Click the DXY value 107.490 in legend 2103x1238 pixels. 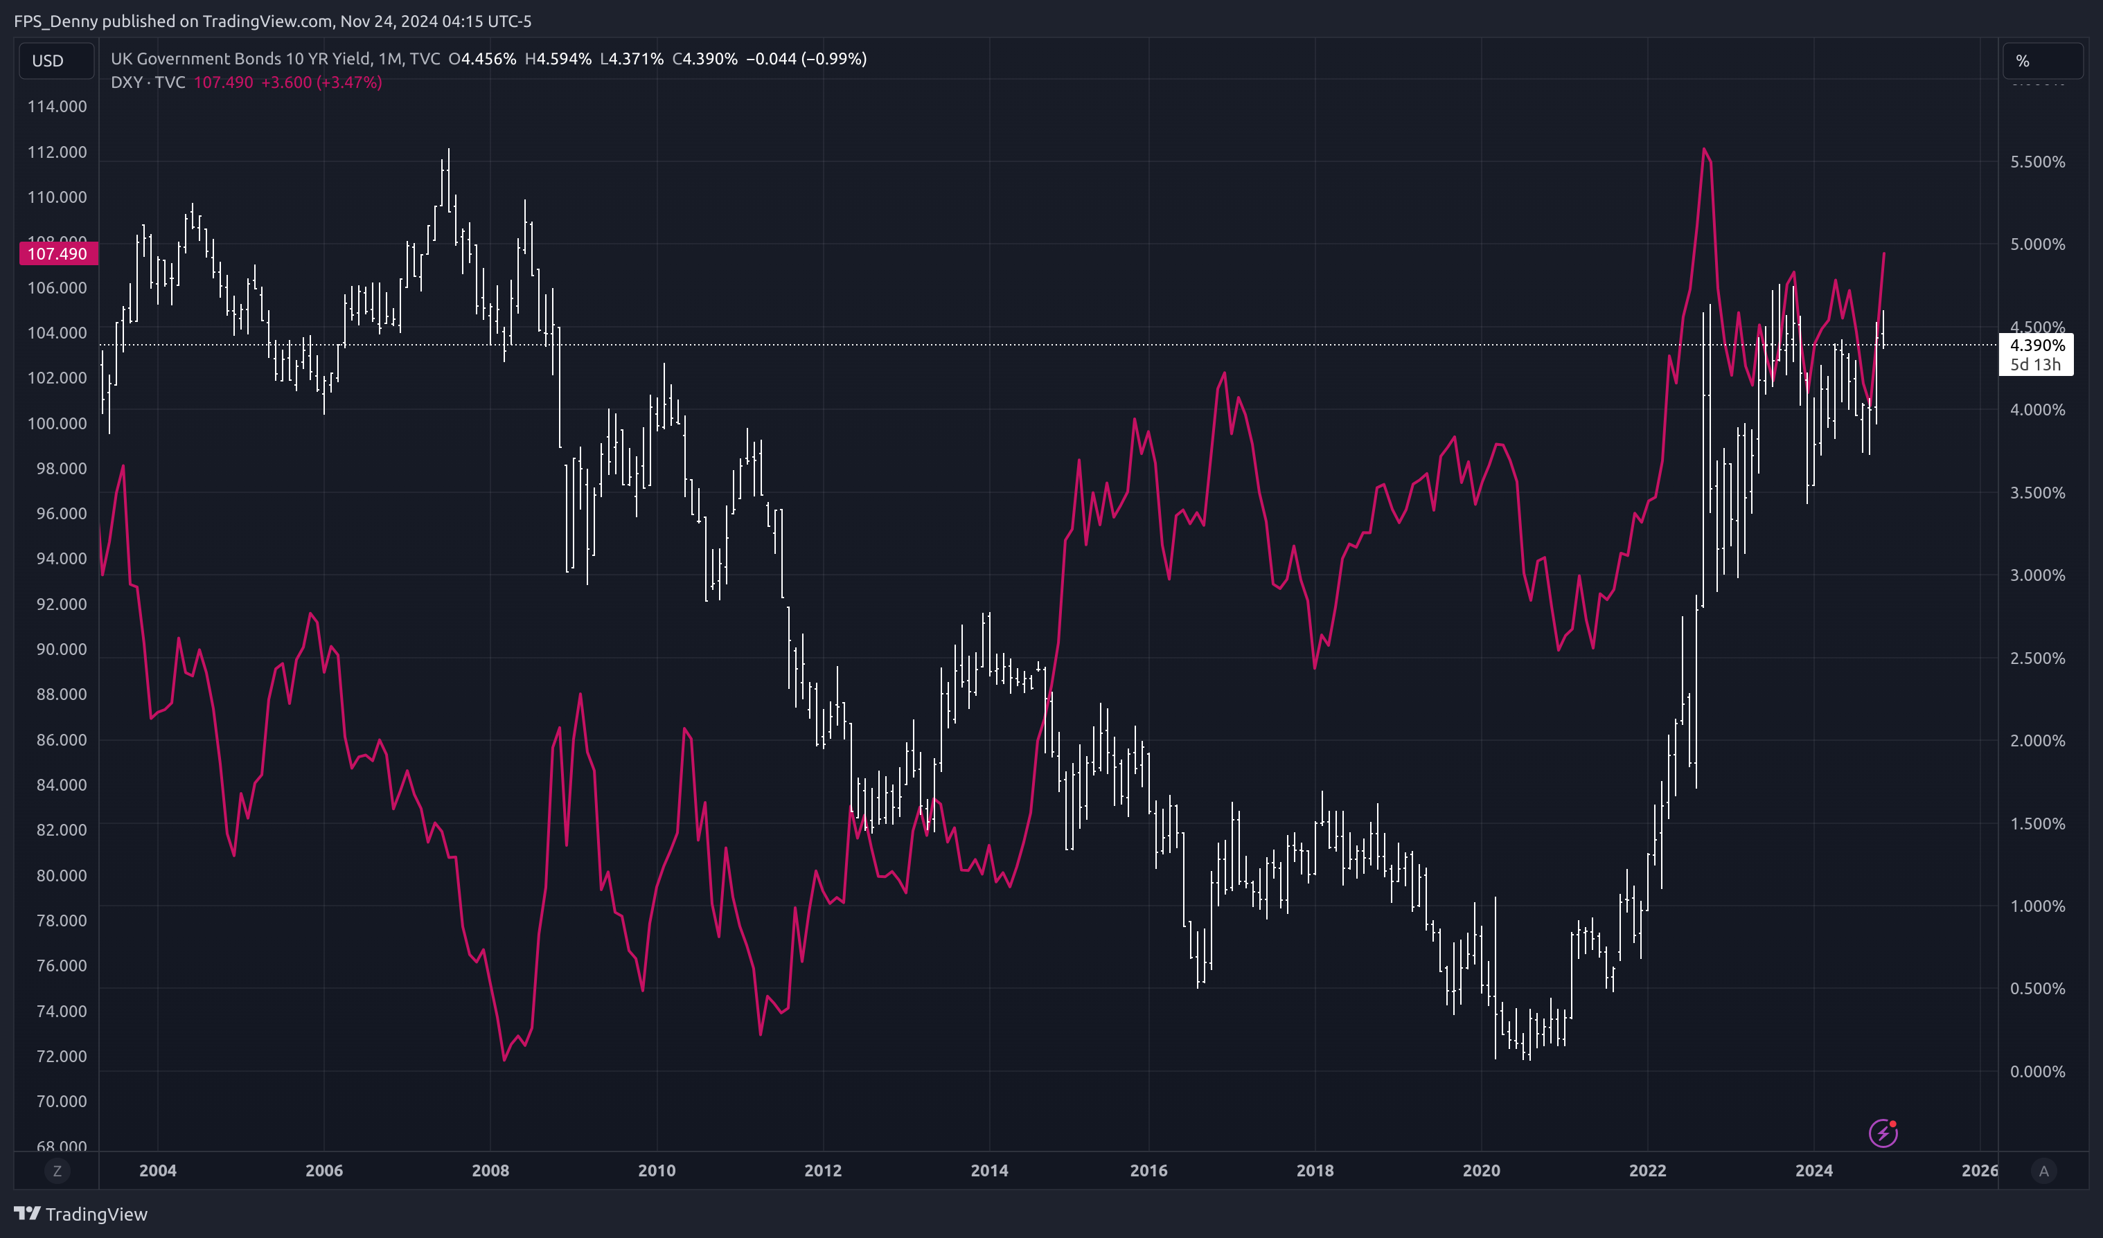(223, 82)
